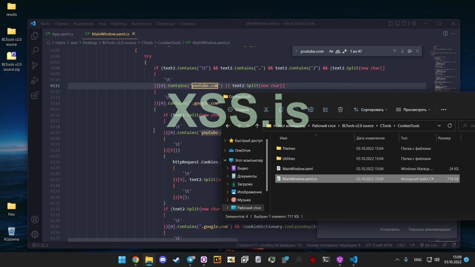The image size is (475, 267).
Task: Select the MainWindow.xaml file
Action: 297,169
